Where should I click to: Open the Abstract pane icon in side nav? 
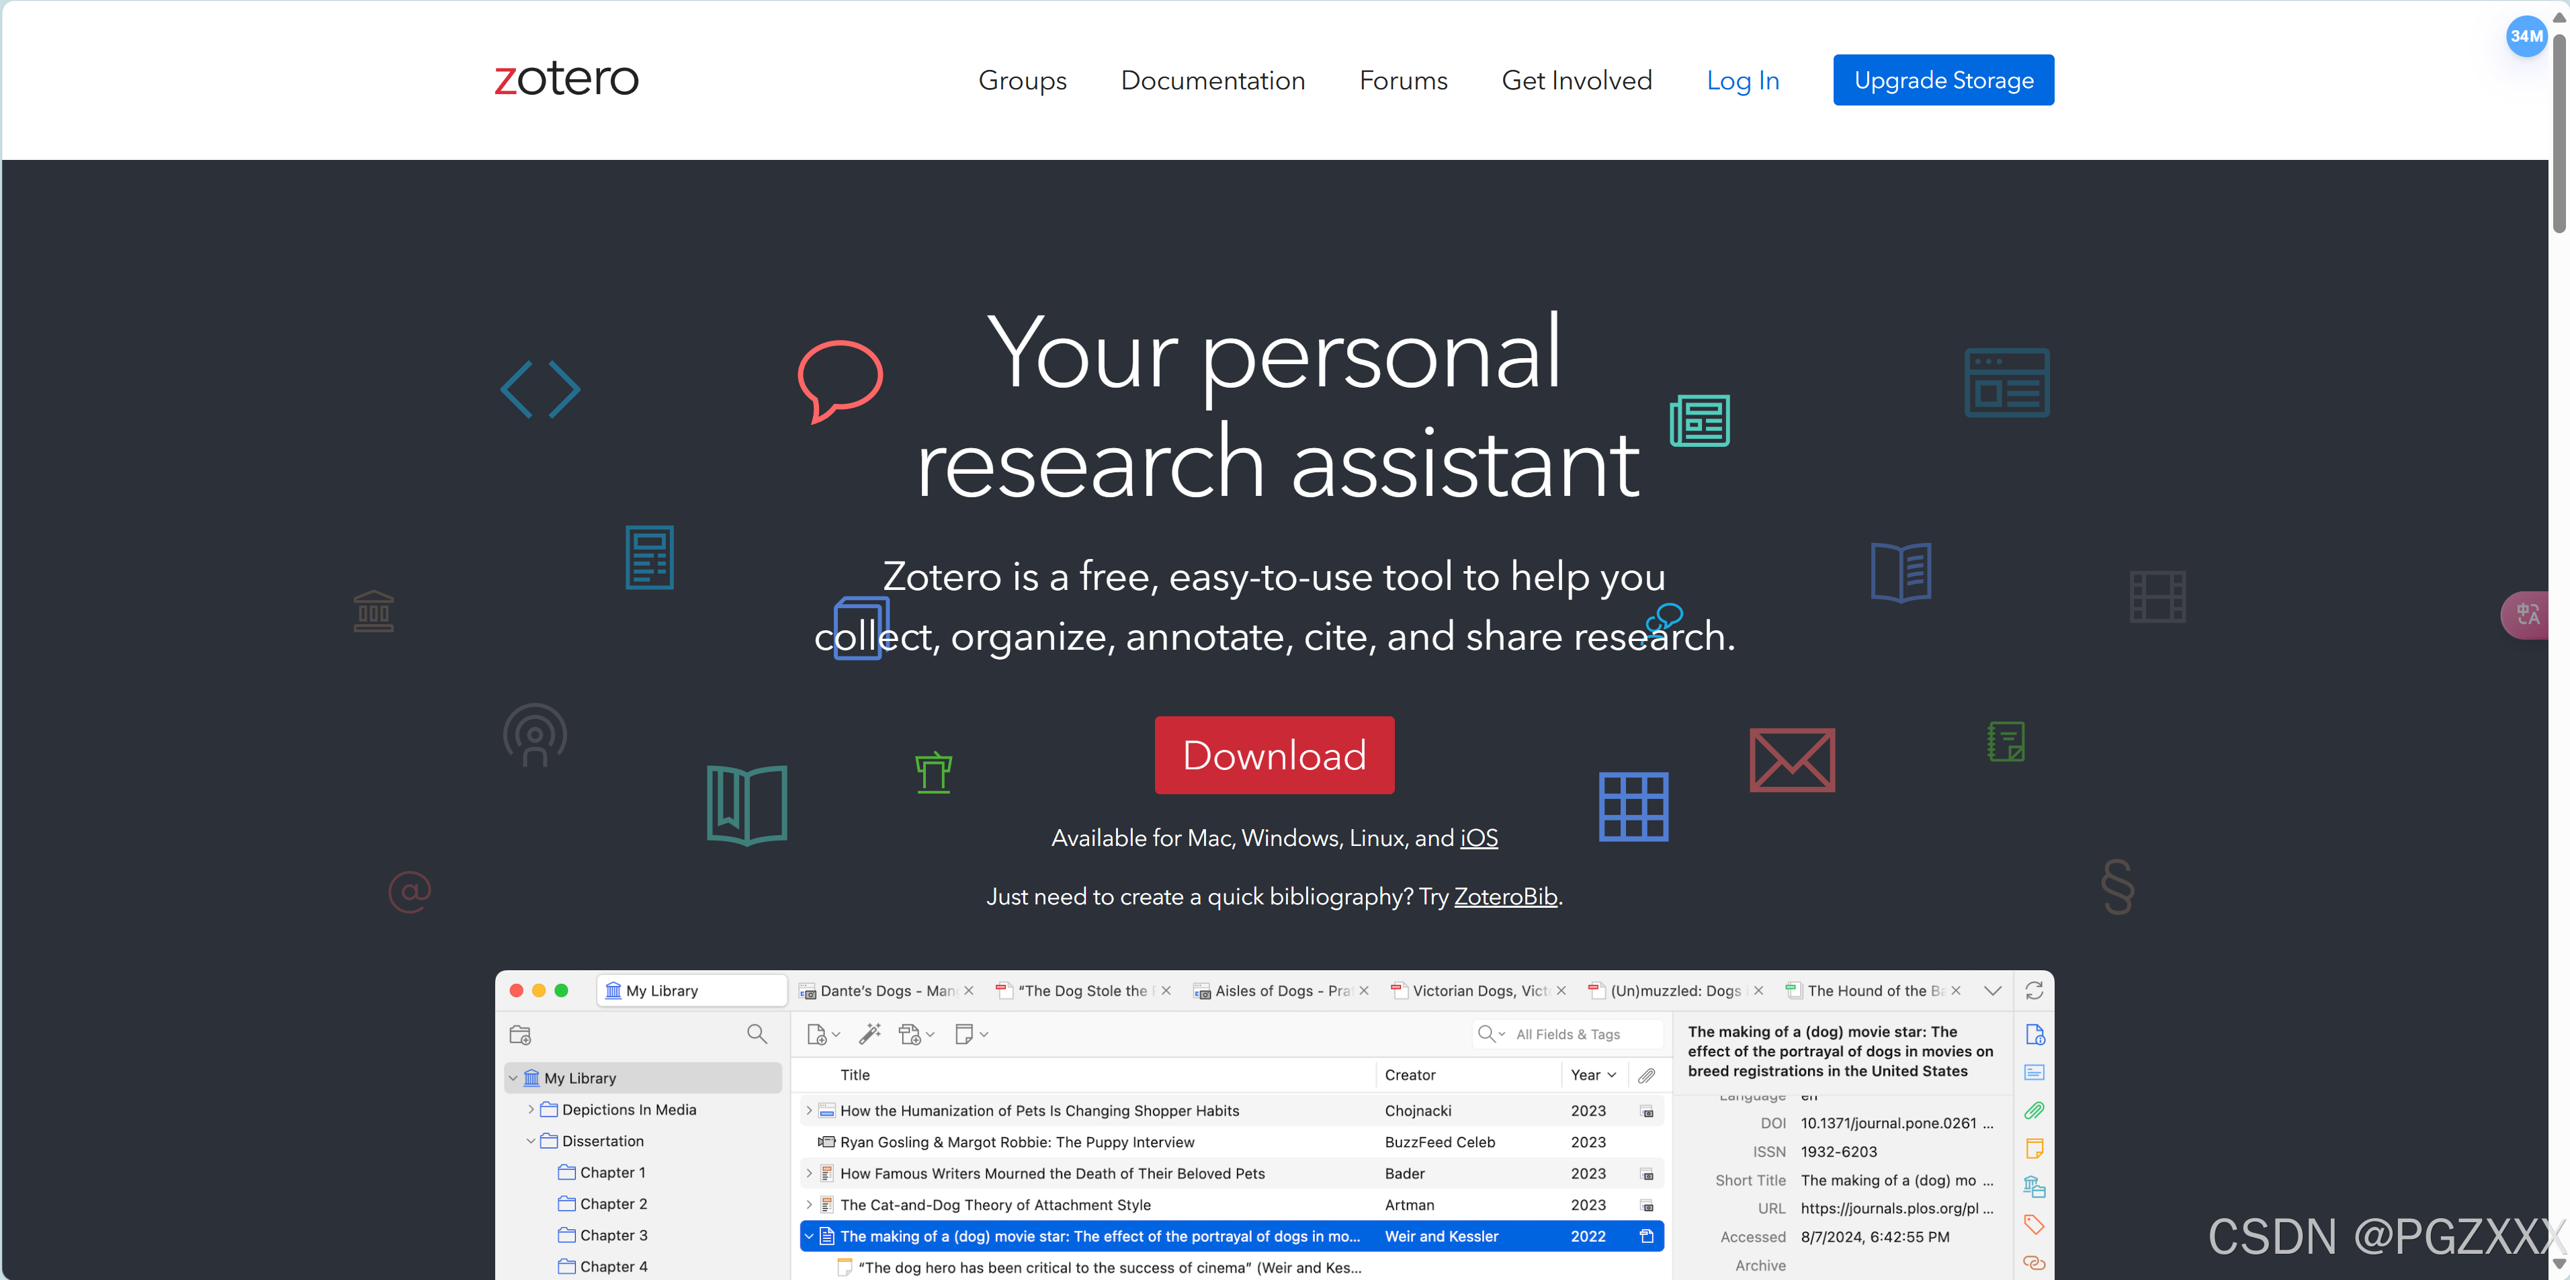coord(2034,1072)
